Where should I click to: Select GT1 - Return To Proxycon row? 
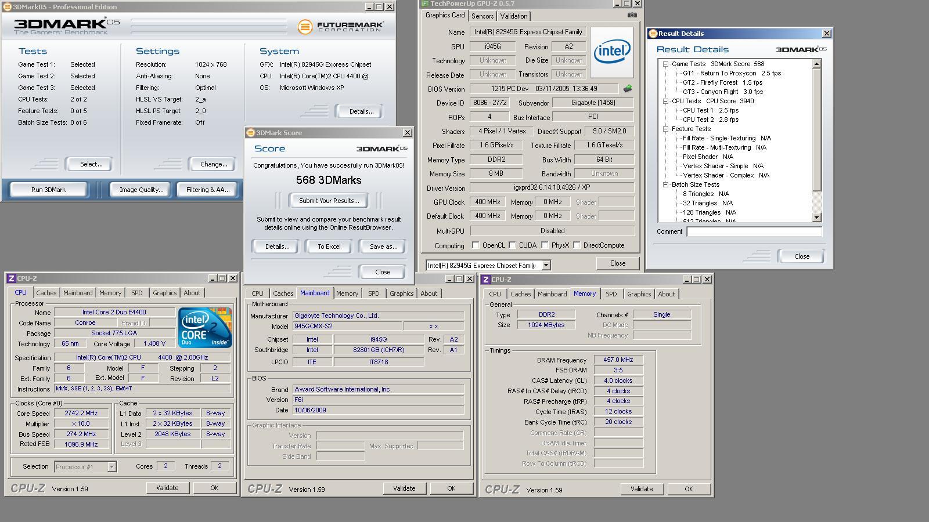point(732,73)
